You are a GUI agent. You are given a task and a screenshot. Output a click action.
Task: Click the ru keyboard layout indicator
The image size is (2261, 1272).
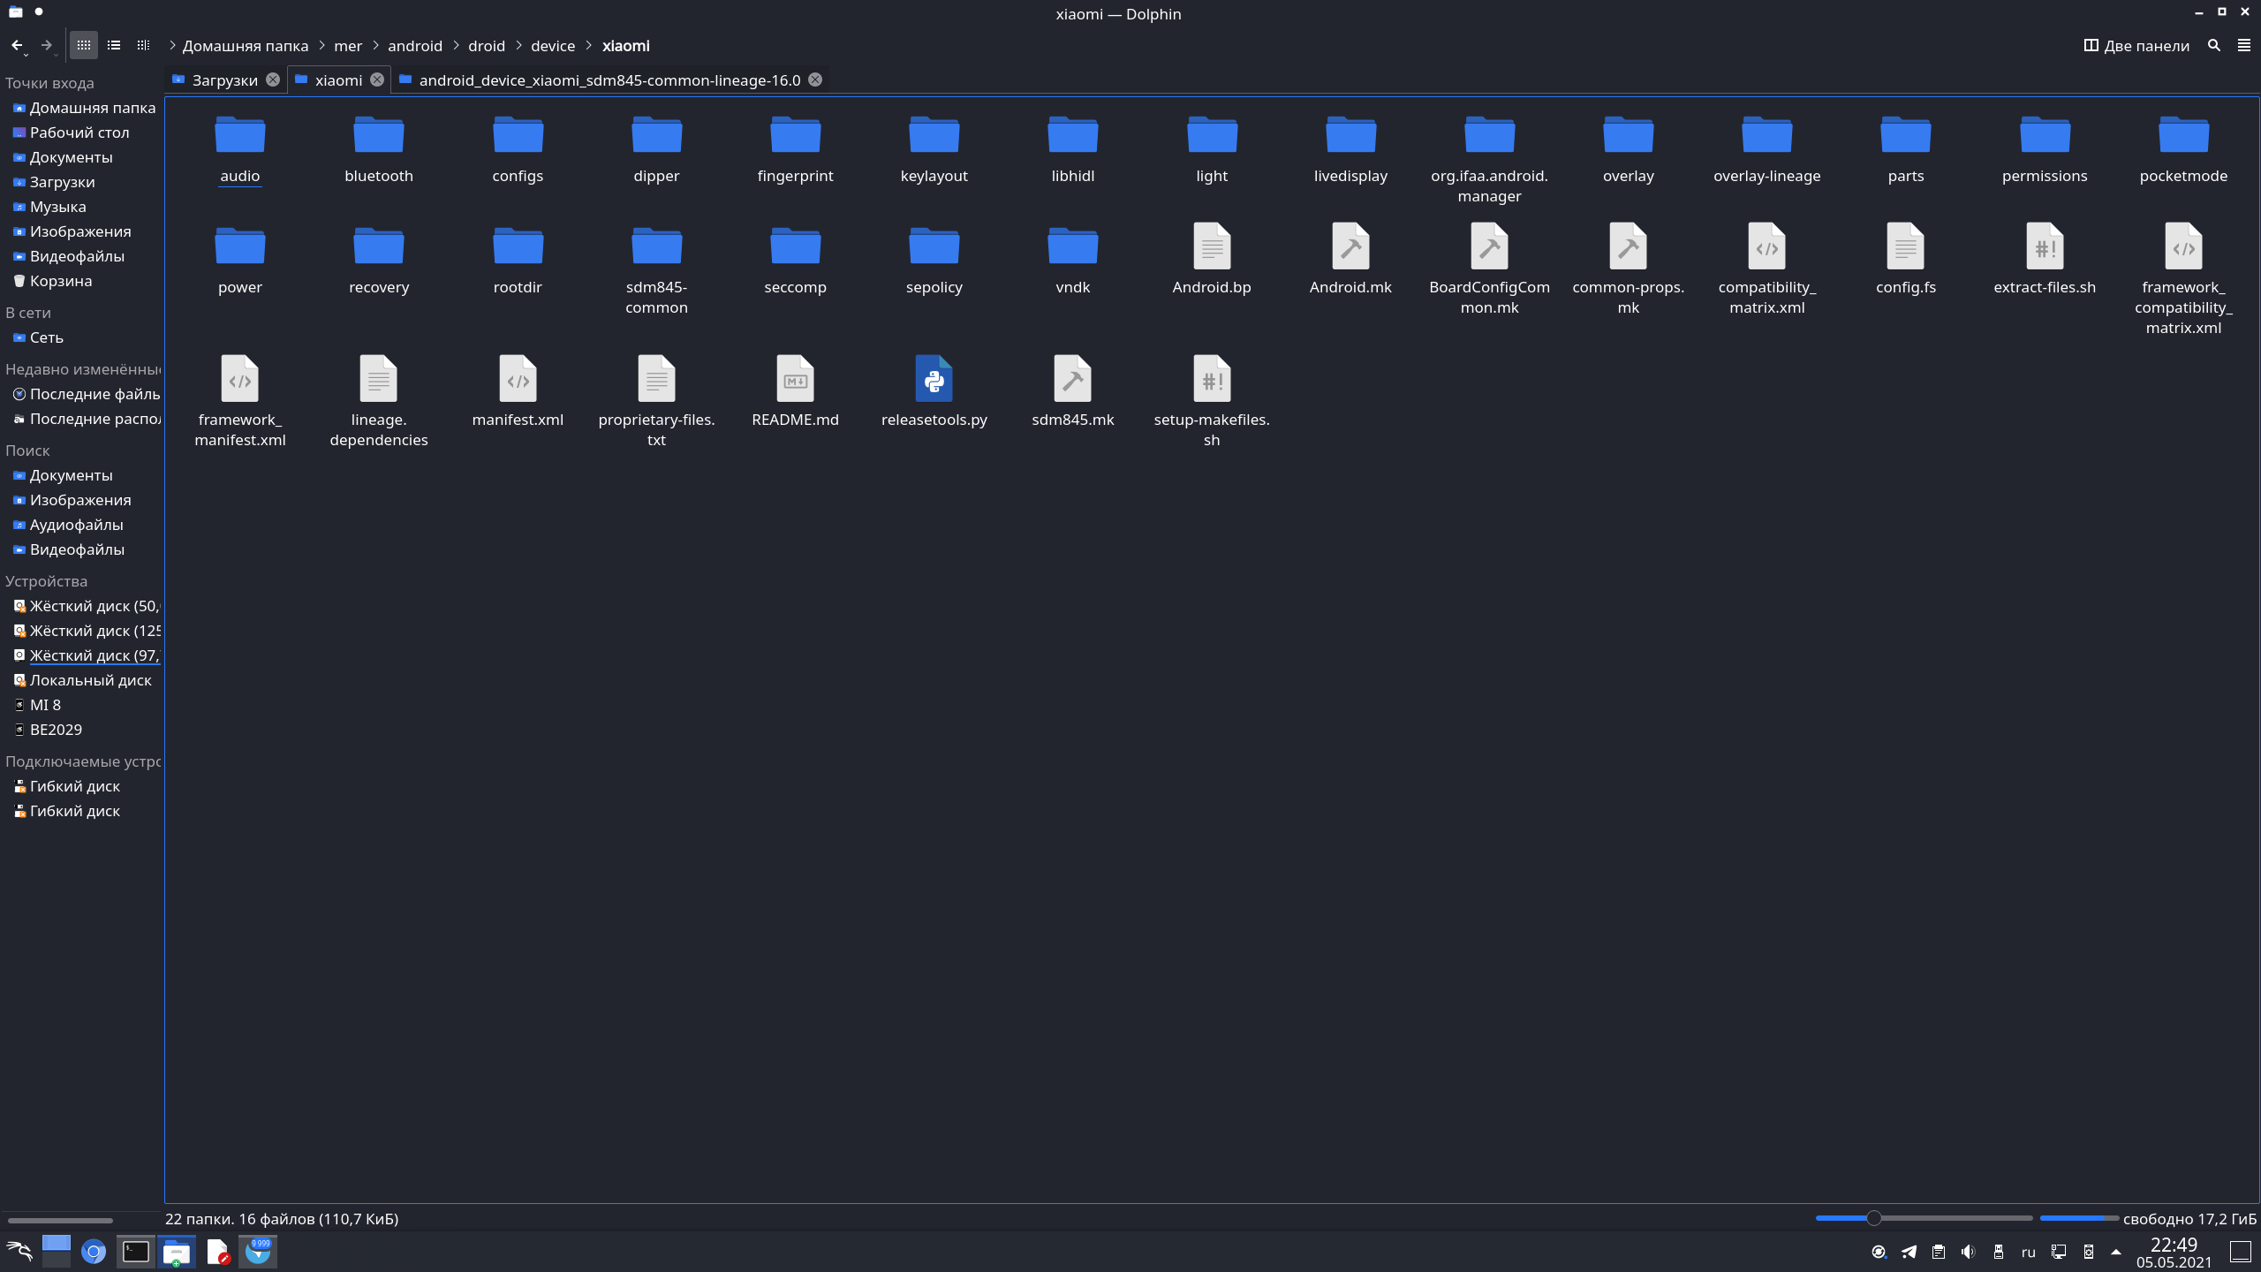[x=2028, y=1252]
